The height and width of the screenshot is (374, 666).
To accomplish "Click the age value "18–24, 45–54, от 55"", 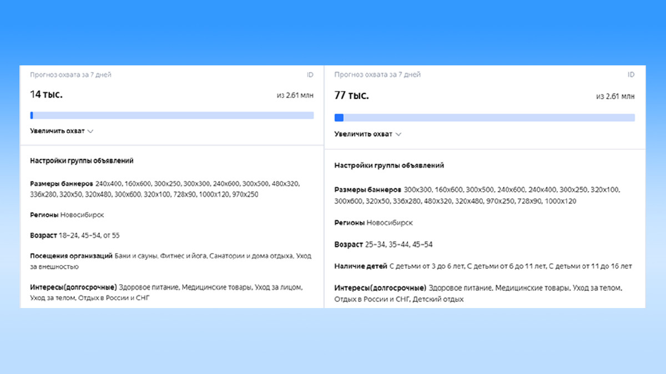I will (89, 235).
